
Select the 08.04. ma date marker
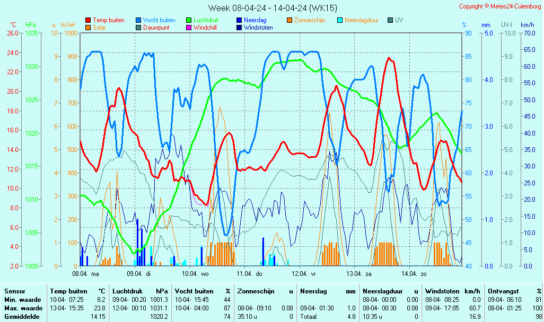tap(86, 274)
